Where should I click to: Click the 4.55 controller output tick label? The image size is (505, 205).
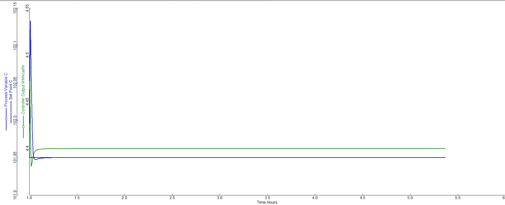coord(27,8)
